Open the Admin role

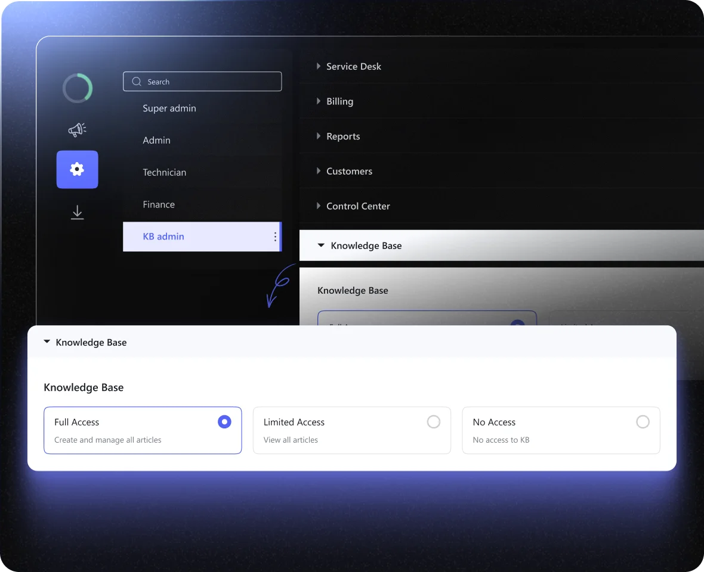tap(156, 140)
